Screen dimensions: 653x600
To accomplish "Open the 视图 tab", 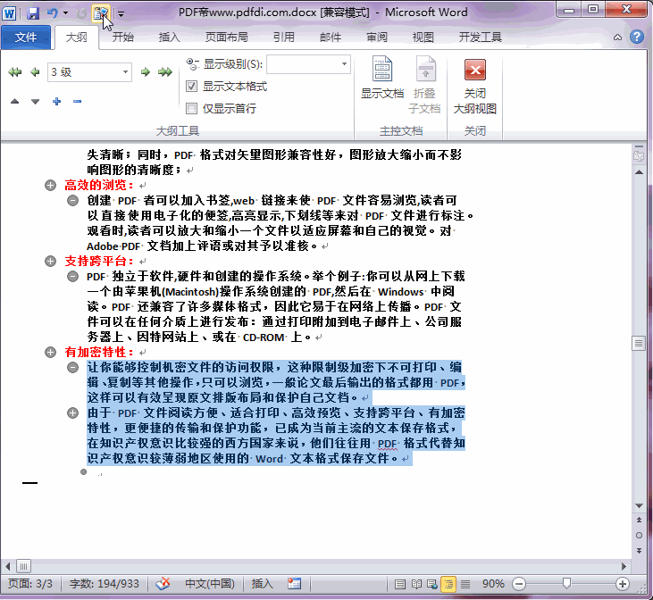I will coord(423,37).
